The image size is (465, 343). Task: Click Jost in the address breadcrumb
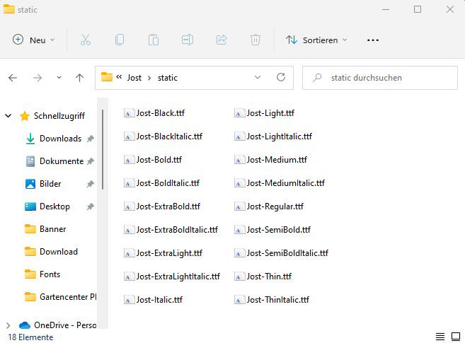134,78
